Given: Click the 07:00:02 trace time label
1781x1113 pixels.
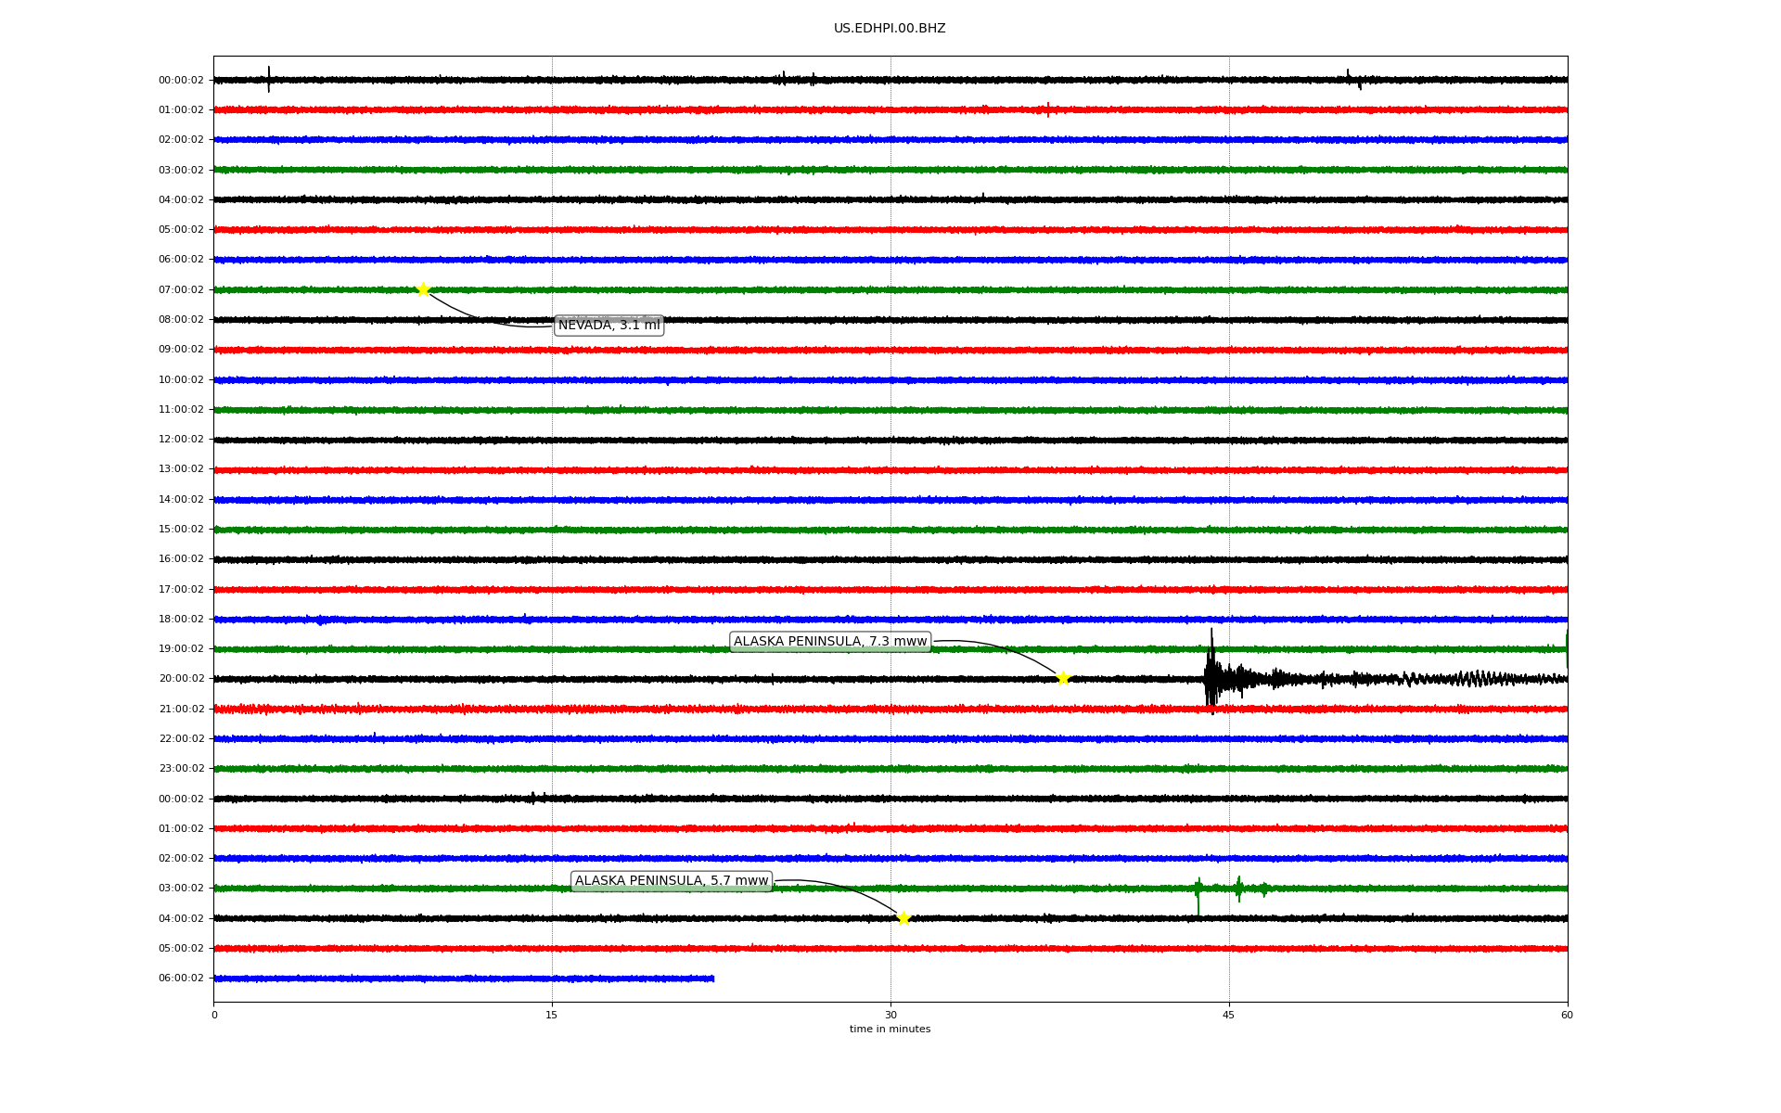Looking at the screenshot, I should tap(181, 290).
